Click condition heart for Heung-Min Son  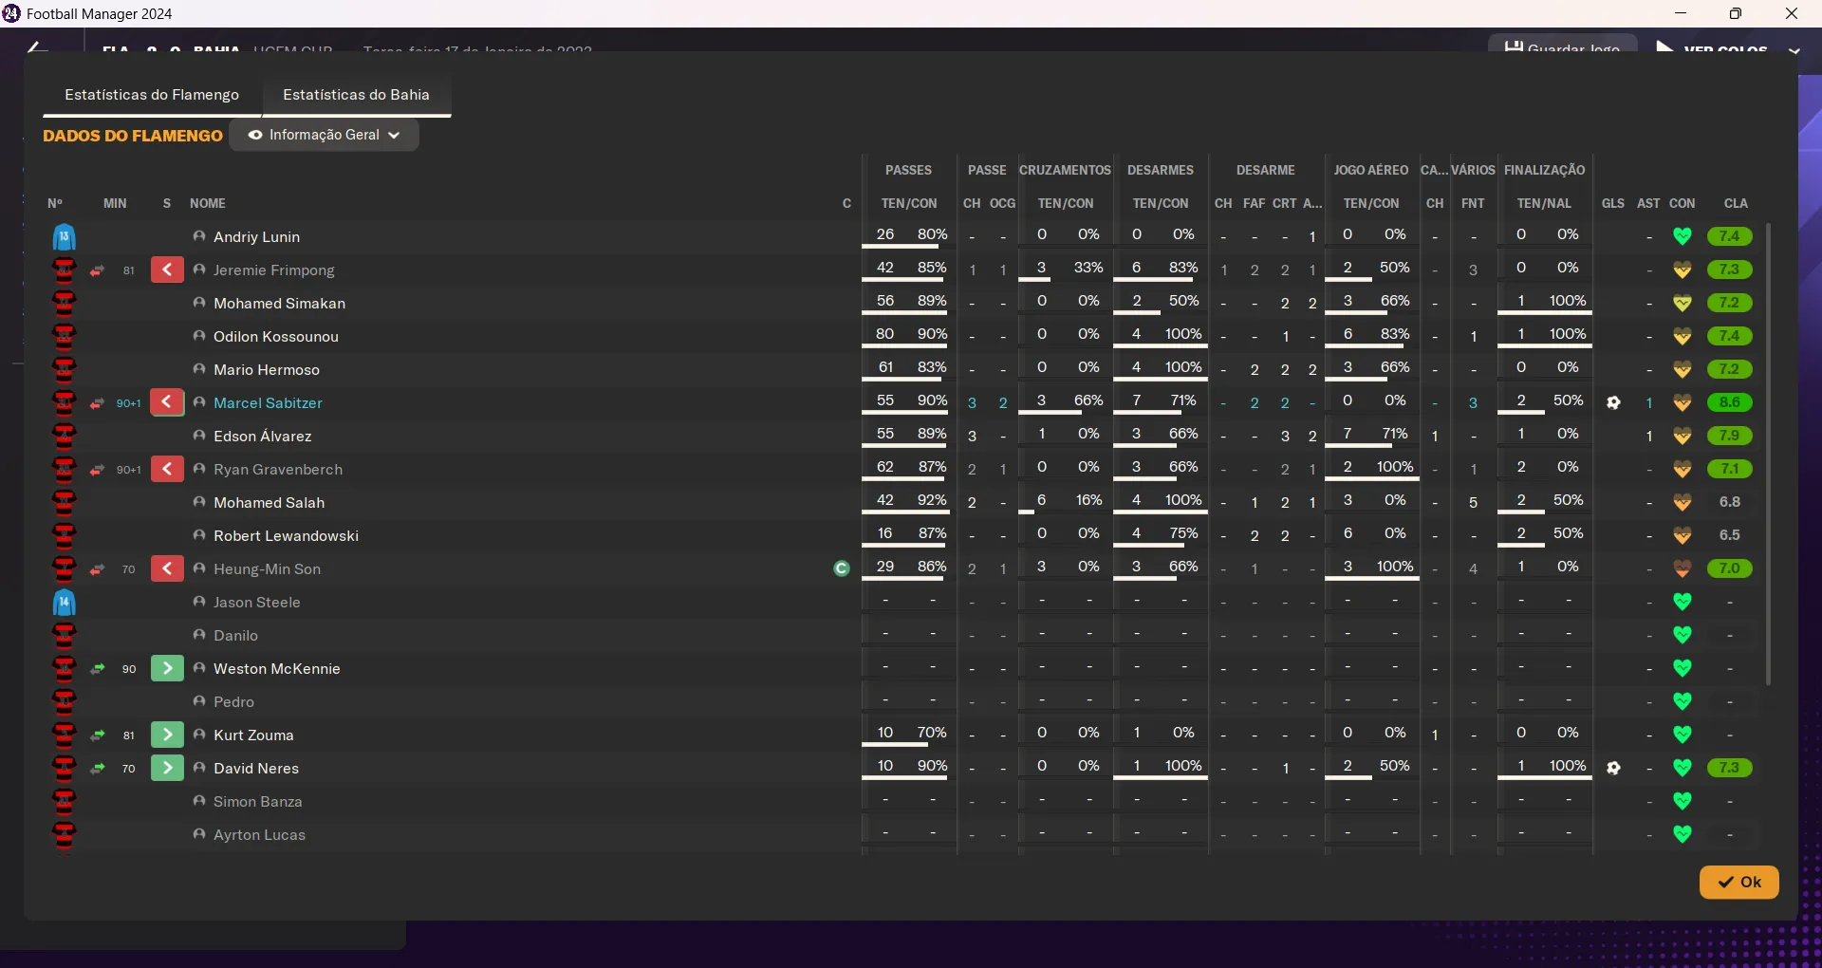(x=1683, y=568)
